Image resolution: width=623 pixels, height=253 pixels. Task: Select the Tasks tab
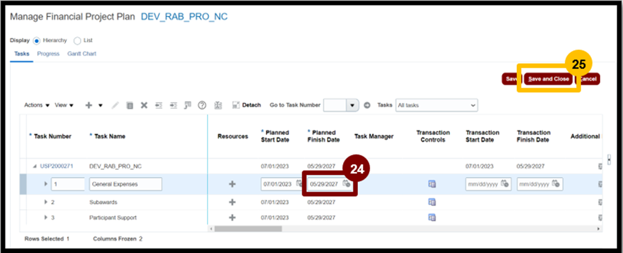tap(22, 54)
